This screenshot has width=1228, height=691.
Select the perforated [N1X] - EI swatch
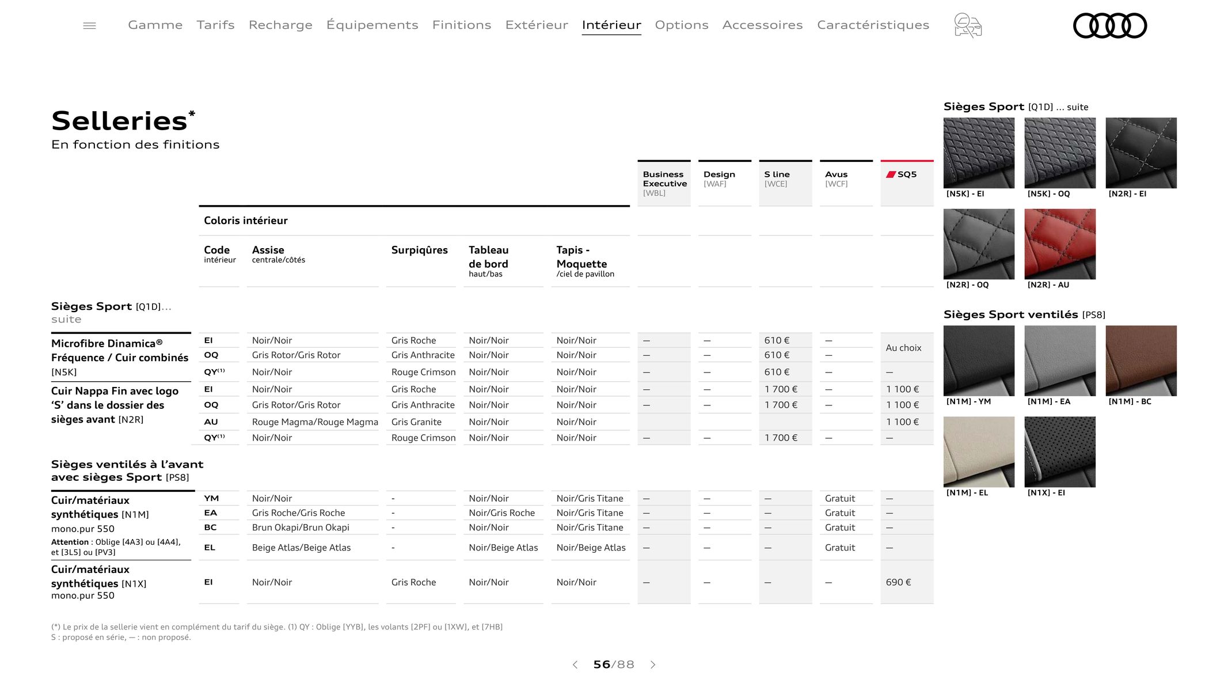1060,452
